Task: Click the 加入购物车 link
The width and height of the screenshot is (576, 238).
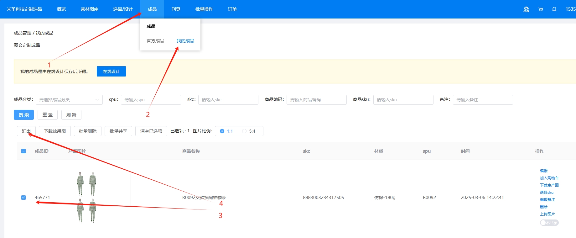Action: [x=549, y=178]
